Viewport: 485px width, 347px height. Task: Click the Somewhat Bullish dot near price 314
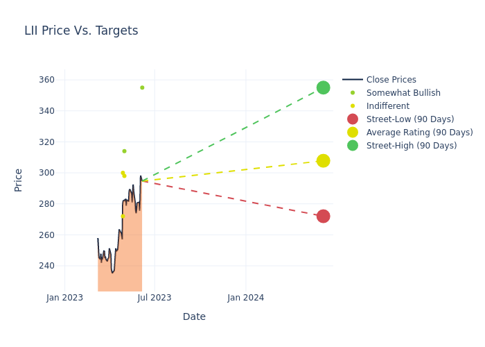click(124, 151)
